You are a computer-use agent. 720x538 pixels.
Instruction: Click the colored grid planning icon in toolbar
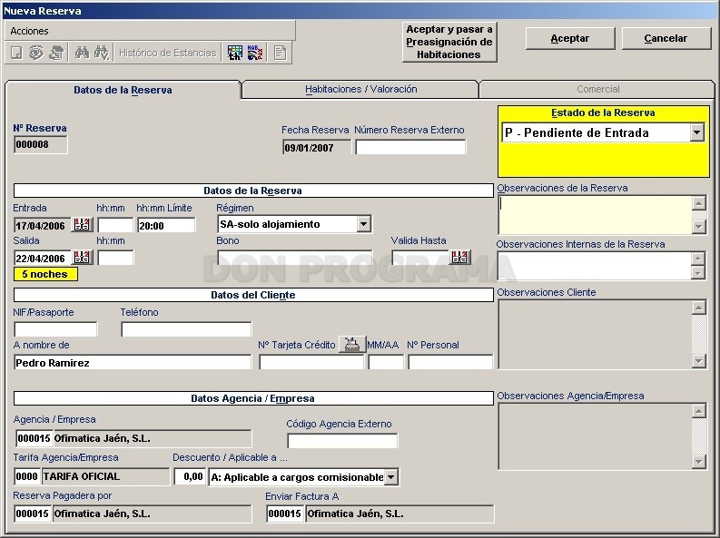234,53
